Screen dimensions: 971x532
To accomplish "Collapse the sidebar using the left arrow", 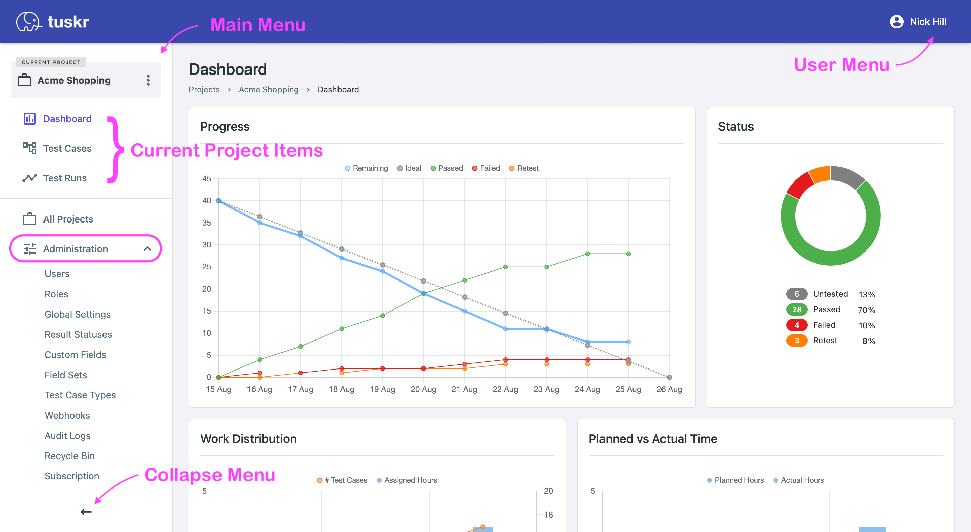I will pyautogui.click(x=86, y=512).
